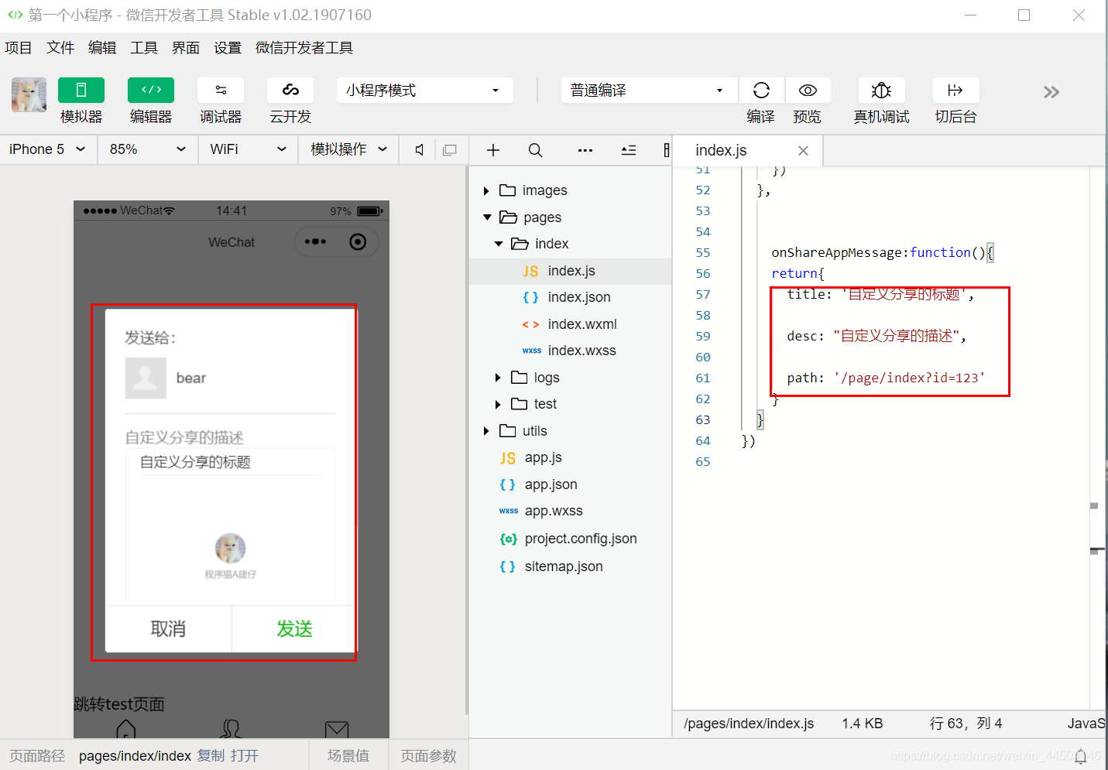Click the compile (编译) refresh icon
The width and height of the screenshot is (1108, 770).
coord(761,91)
